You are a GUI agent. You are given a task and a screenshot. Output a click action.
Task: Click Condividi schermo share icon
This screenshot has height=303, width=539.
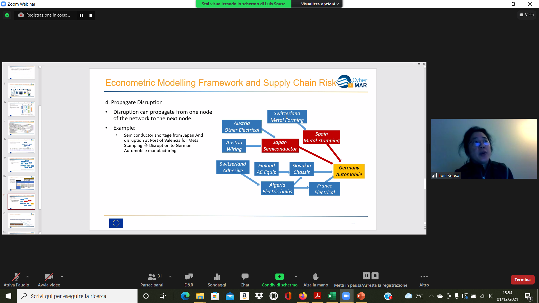[x=279, y=277]
